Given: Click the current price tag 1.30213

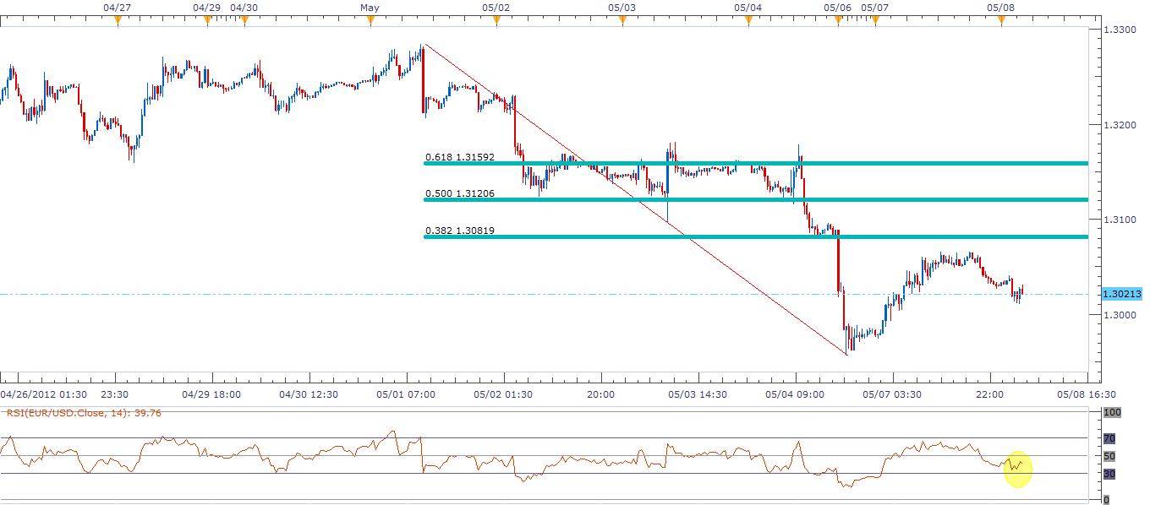Looking at the screenshot, I should (x=1123, y=294).
